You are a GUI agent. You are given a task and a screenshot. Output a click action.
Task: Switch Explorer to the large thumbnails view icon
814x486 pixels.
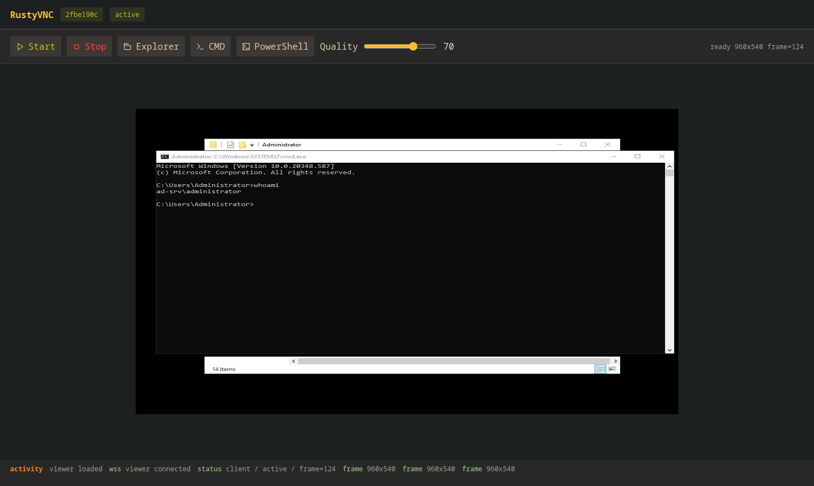coord(612,369)
